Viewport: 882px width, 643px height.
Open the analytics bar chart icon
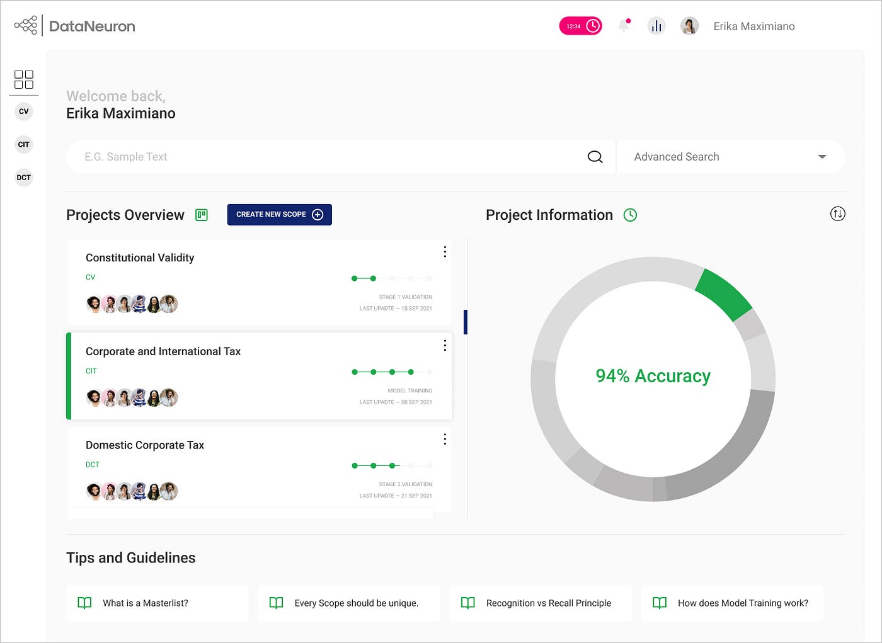[x=656, y=26]
